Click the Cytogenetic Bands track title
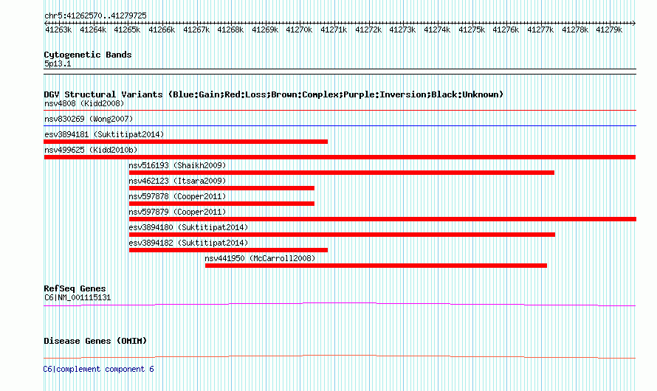The height and width of the screenshot is (391, 657). point(88,55)
